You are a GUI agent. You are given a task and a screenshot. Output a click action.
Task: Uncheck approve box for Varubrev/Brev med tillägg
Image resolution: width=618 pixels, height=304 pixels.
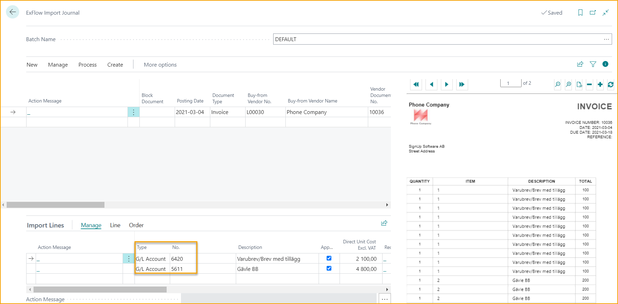click(x=329, y=258)
